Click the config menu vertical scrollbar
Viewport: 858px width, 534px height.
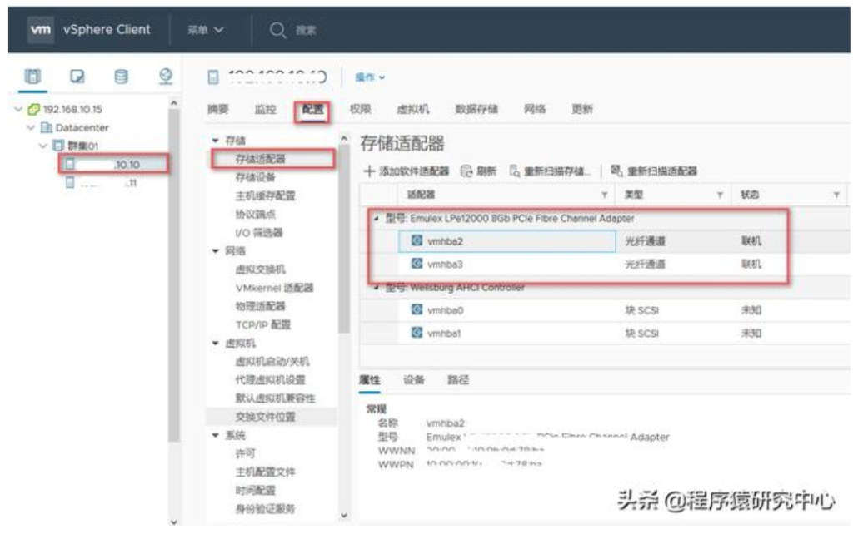(344, 240)
